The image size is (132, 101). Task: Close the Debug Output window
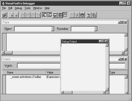coord(106,41)
